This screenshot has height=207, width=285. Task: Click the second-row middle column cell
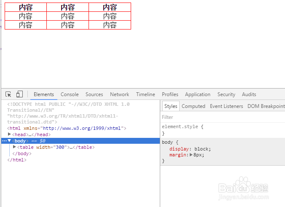point(67,16)
